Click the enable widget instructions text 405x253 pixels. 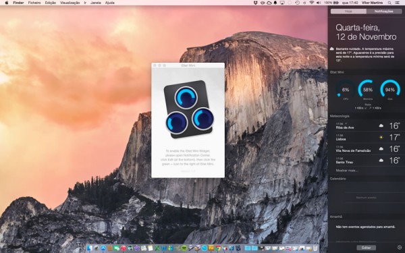pyautogui.click(x=188, y=157)
